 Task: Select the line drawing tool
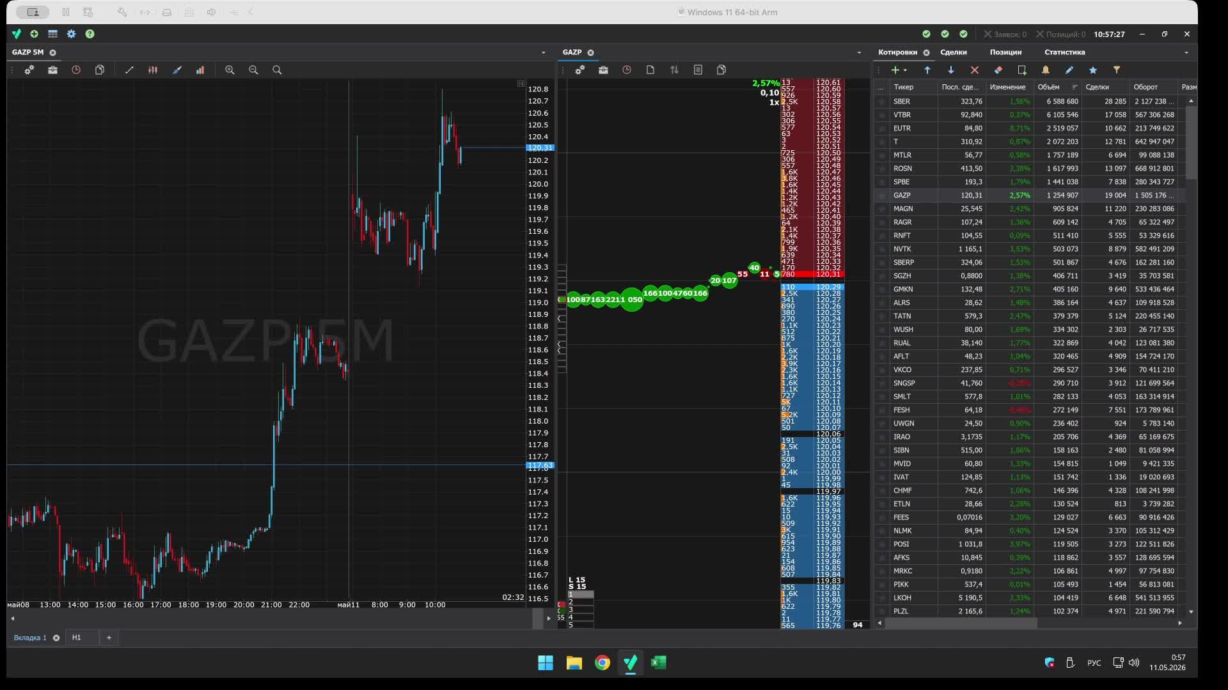pos(129,70)
